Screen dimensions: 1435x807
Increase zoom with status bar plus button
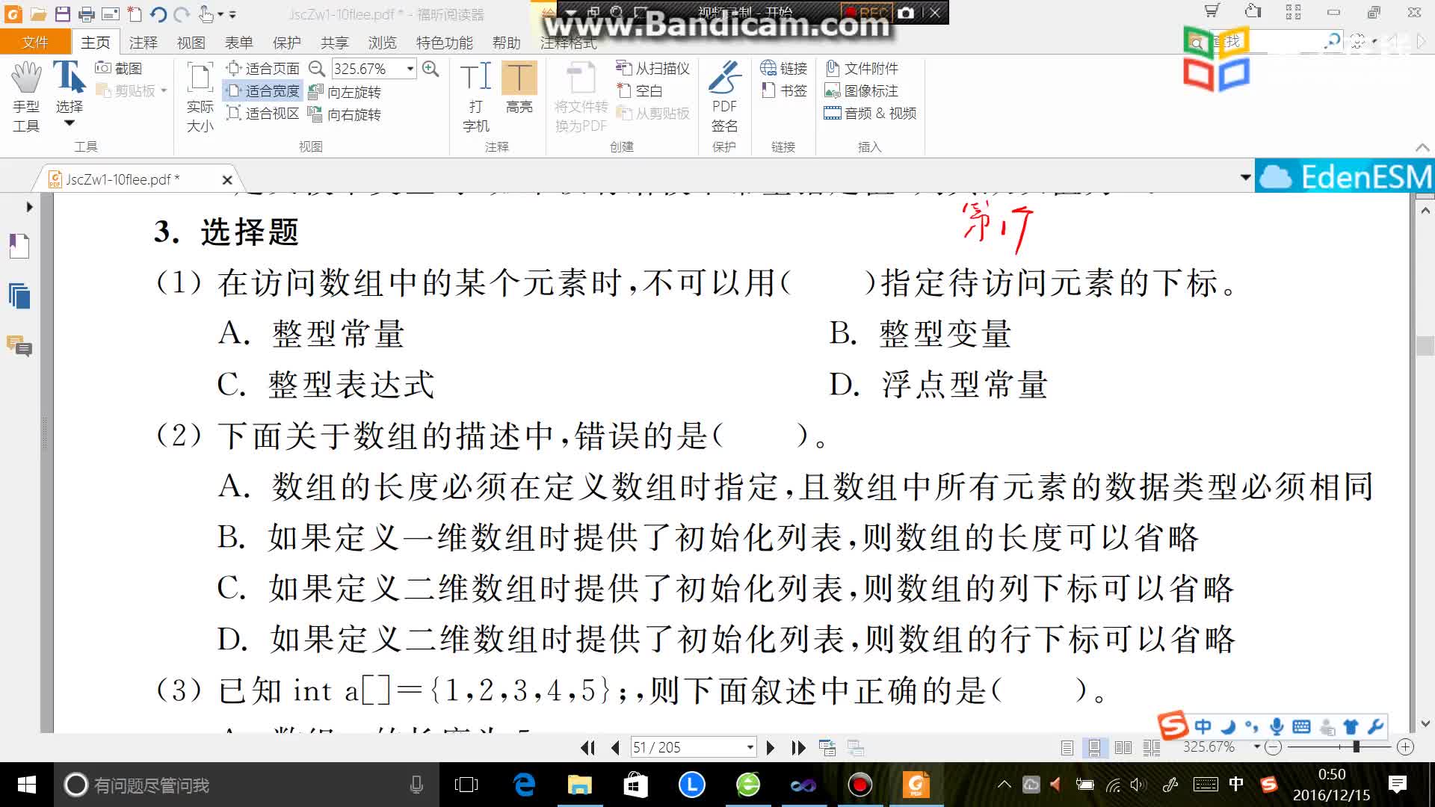[x=1405, y=747]
